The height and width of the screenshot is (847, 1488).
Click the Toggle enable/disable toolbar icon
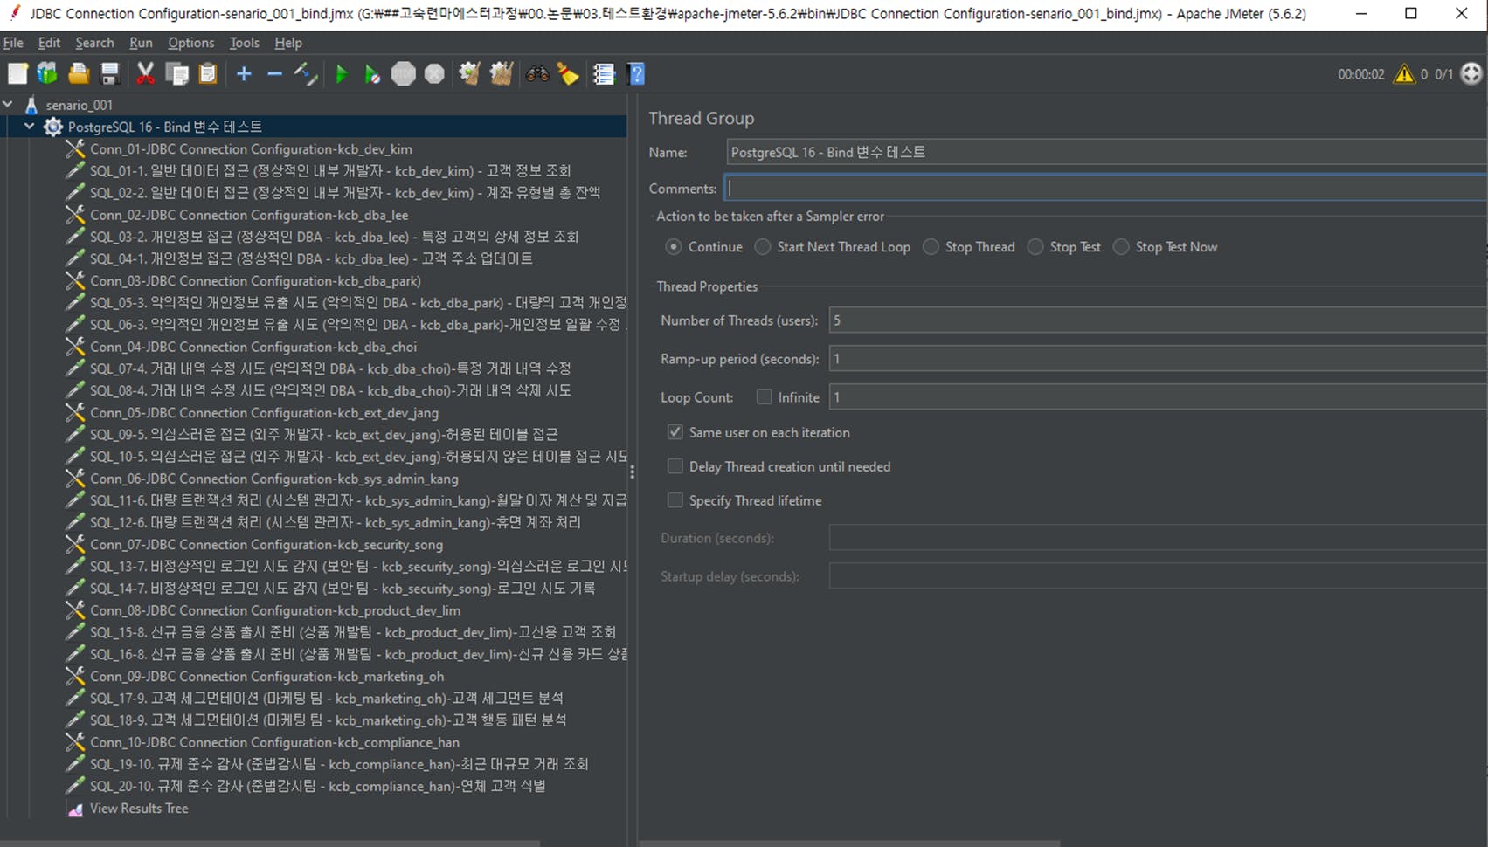pyautogui.click(x=305, y=74)
